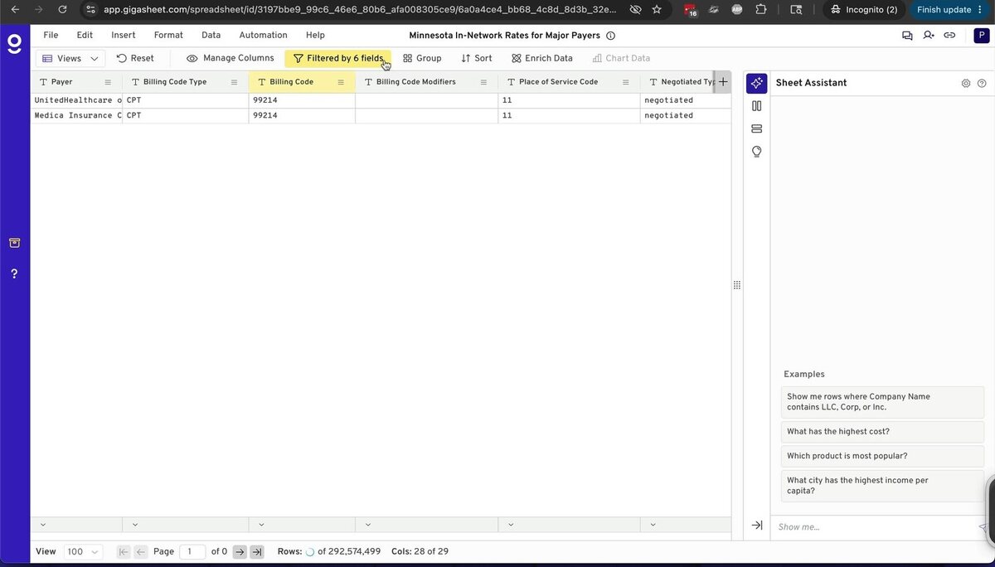
Task: Copy the share link icon
Action: 949,36
